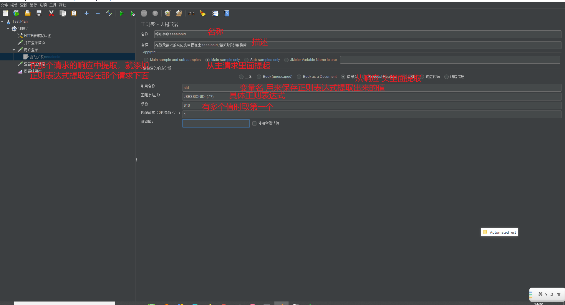Screen dimensions: 565x305
Task: Click the 模板 field containing $1$
Action: coord(372,105)
